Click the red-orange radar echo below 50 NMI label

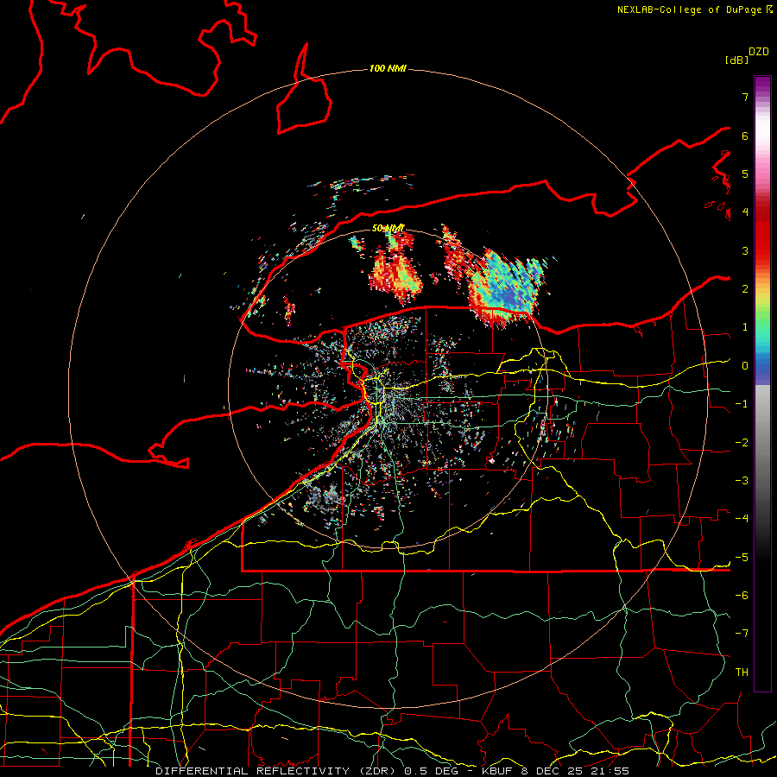395,275
